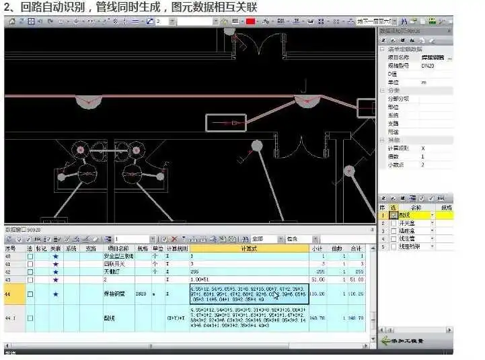Screen dimensions: 485x360
Task: Click first icon in properties panel toolbar
Action: pyautogui.click(x=383, y=40)
